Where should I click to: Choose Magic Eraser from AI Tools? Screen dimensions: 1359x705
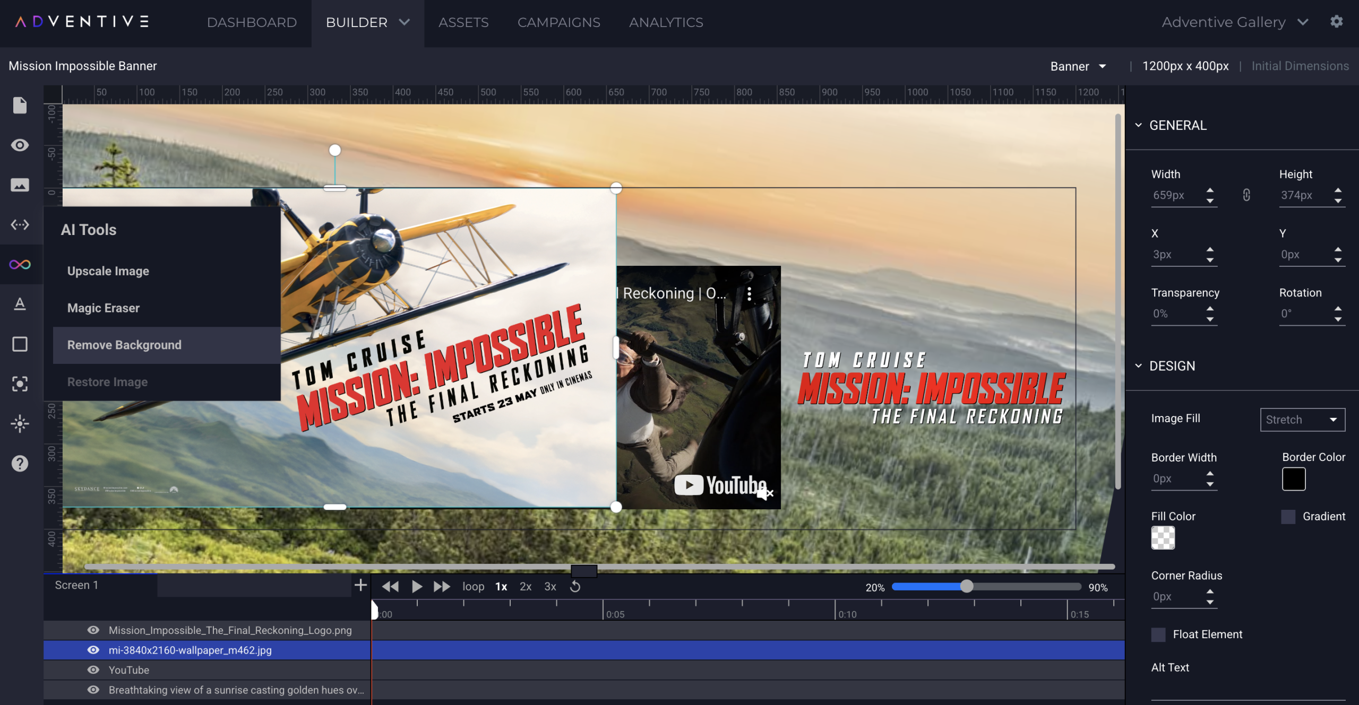(x=166, y=308)
